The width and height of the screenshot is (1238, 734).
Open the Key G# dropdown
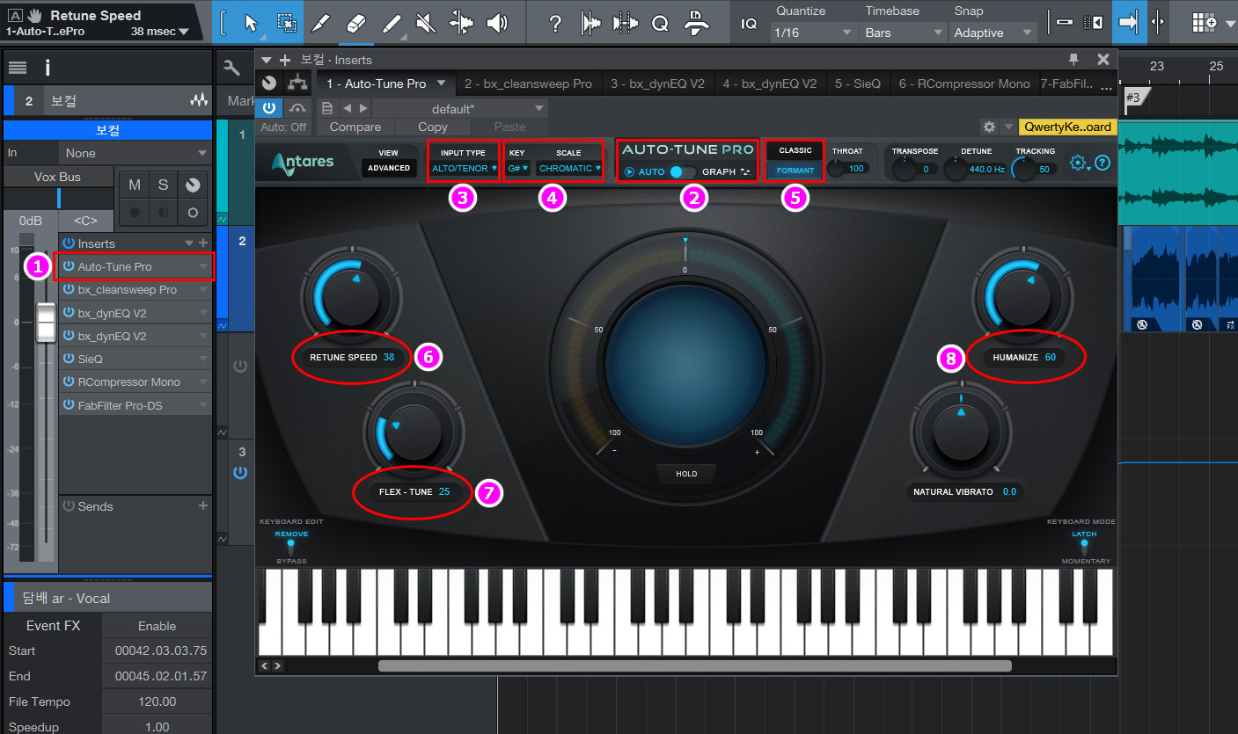point(517,168)
